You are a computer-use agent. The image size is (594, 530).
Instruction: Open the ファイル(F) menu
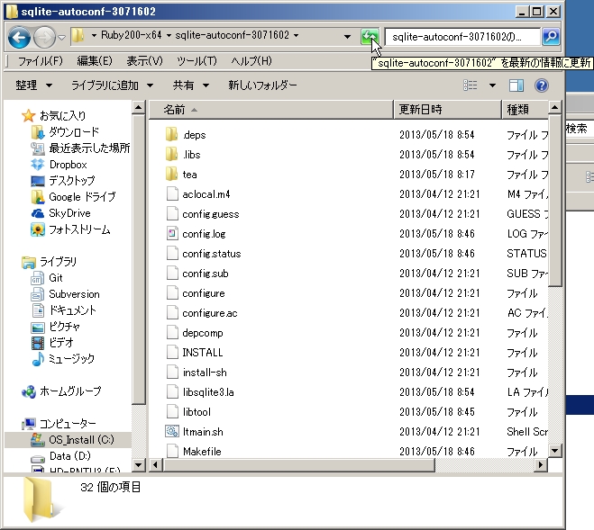point(41,61)
